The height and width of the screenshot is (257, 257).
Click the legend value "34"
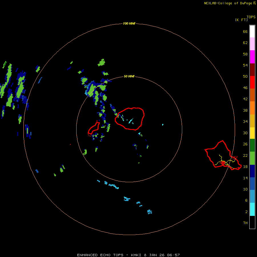click(x=245, y=122)
